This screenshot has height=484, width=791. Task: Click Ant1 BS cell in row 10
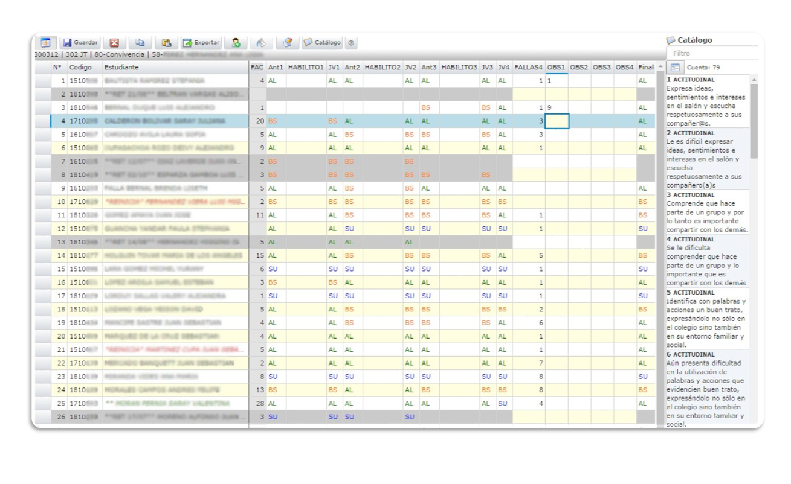tap(276, 202)
